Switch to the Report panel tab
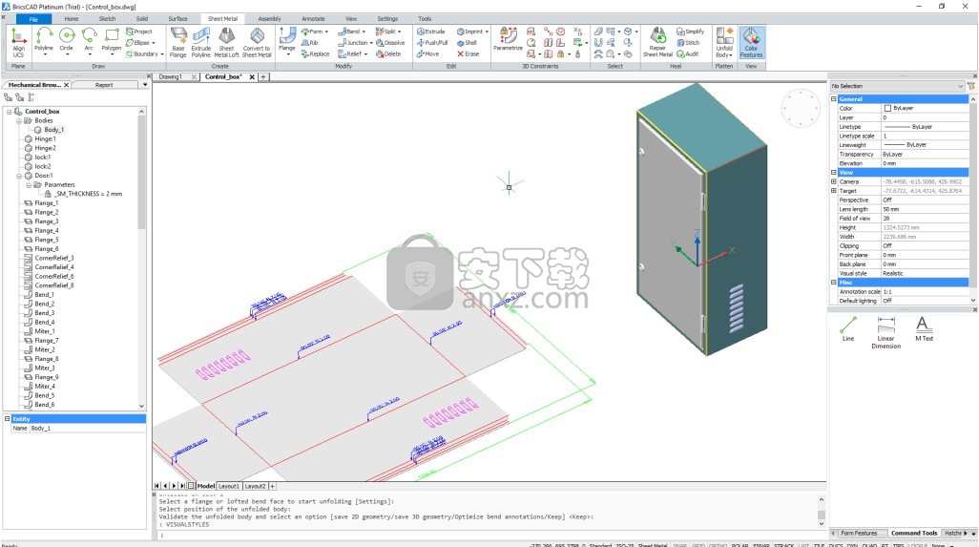The image size is (979, 547). coord(104,85)
